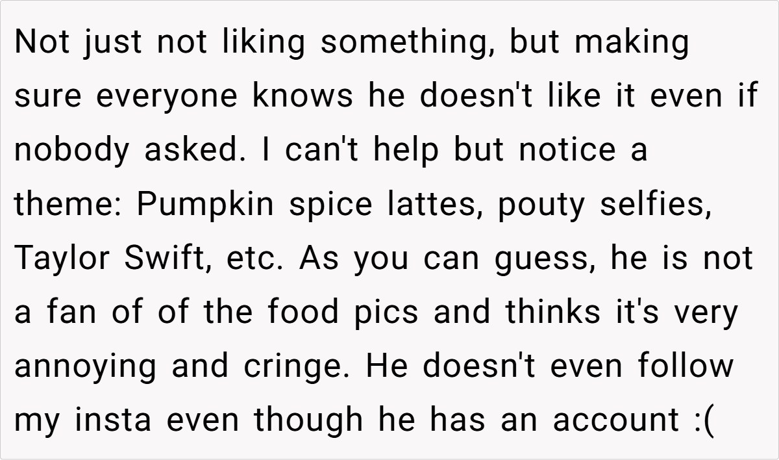Click the word "account" in the last line
The image size is (779, 460).
615,420
